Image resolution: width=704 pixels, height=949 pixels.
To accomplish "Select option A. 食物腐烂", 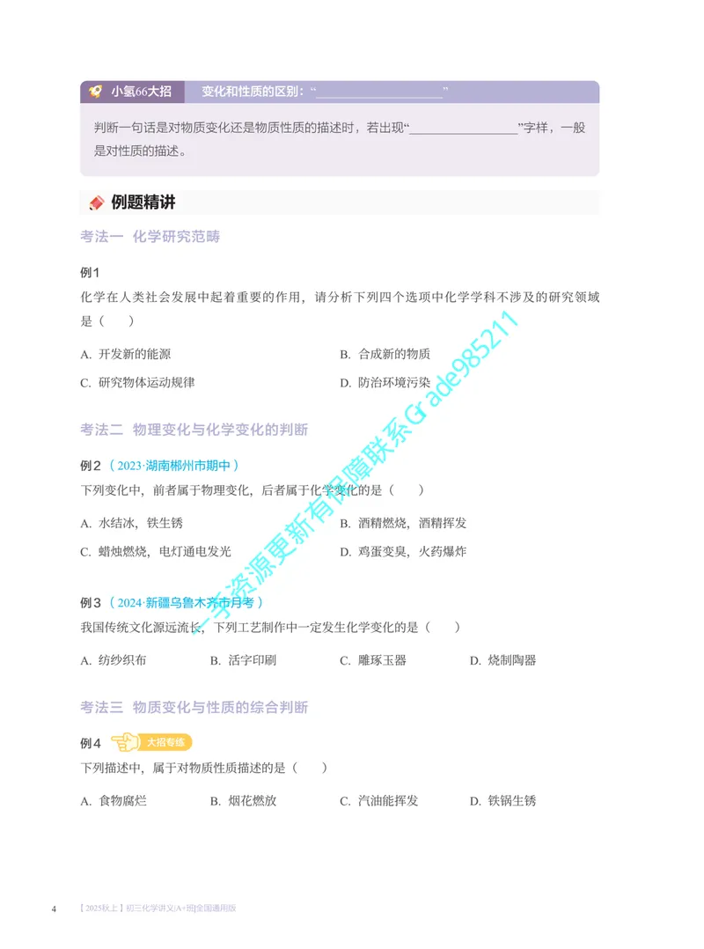I will (114, 801).
